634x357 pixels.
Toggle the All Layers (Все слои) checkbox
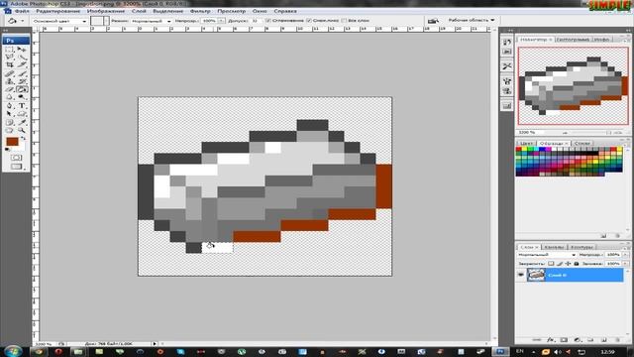point(344,20)
